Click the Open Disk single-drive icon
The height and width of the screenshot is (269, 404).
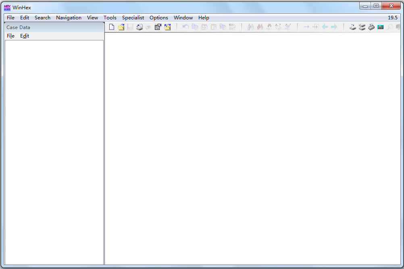[x=353, y=27]
